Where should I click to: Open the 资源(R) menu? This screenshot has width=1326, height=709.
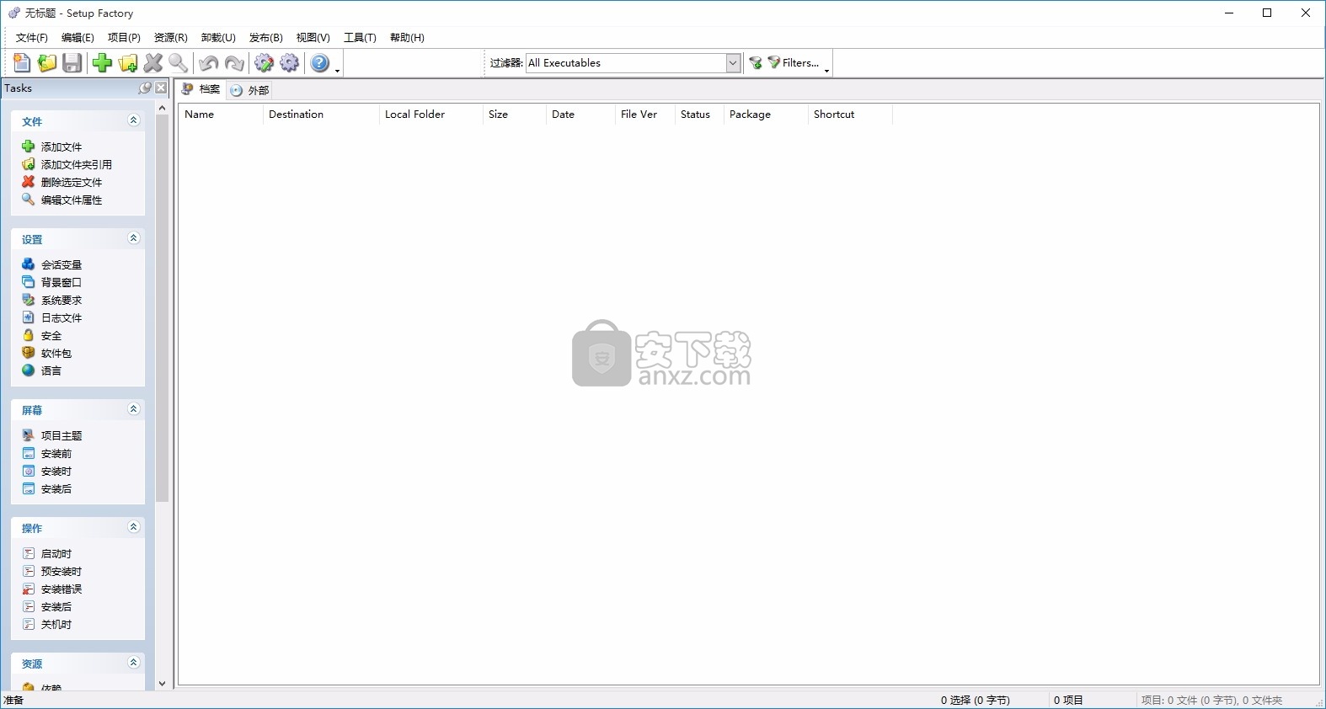(171, 38)
